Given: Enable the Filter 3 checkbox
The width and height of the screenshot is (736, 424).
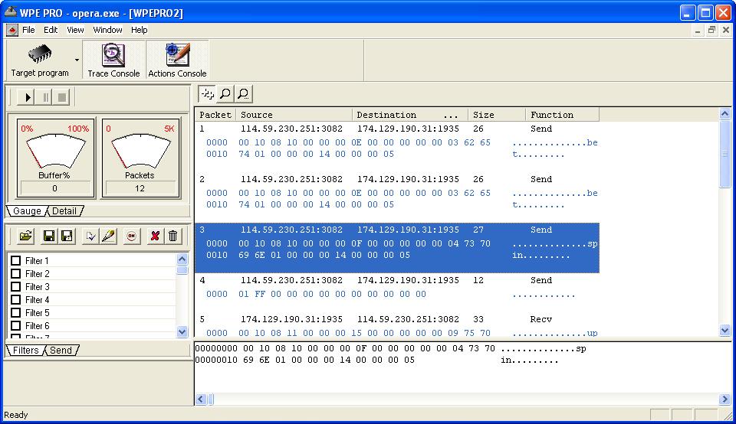Looking at the screenshot, I should [x=15, y=286].
